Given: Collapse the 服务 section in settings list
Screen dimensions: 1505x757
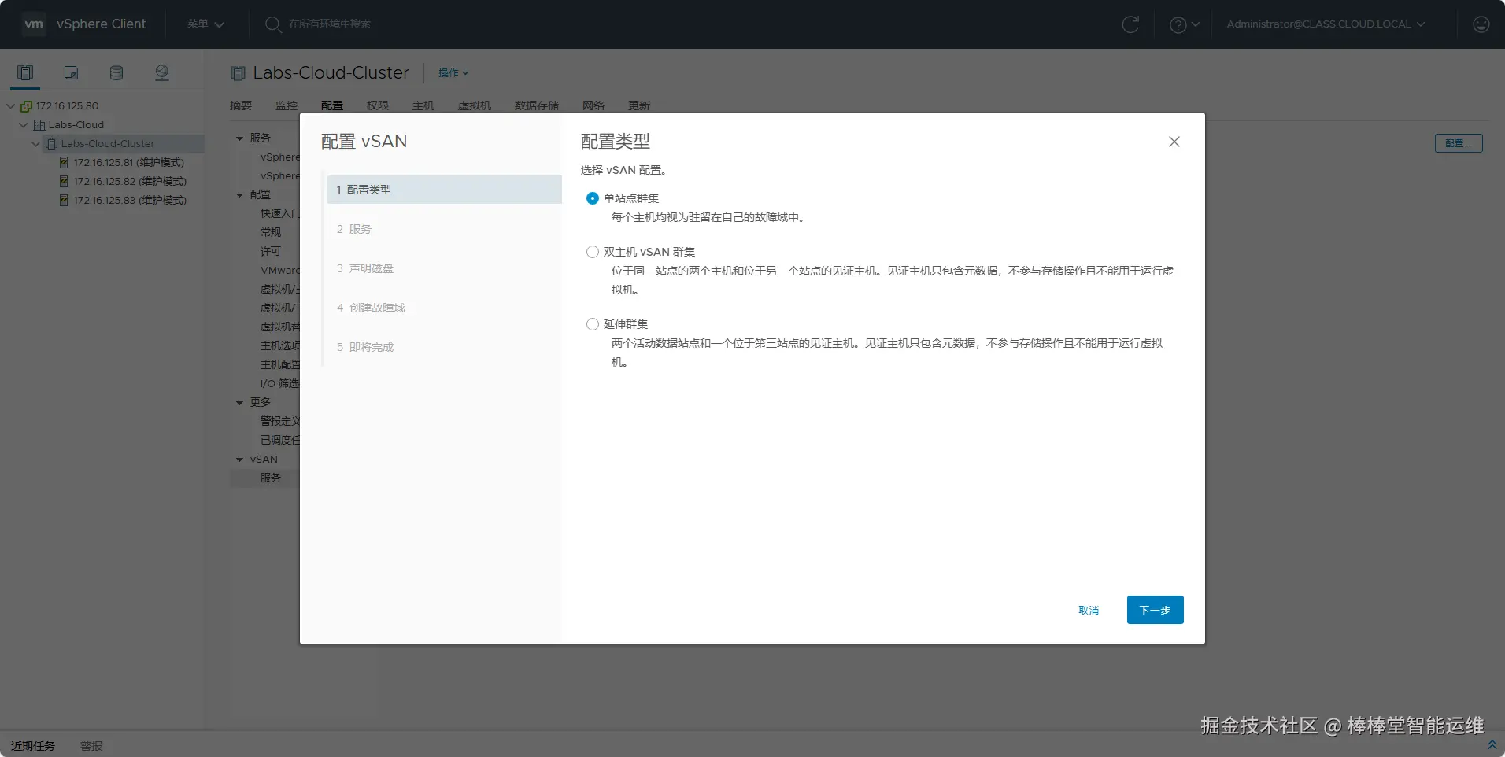Looking at the screenshot, I should pyautogui.click(x=240, y=138).
